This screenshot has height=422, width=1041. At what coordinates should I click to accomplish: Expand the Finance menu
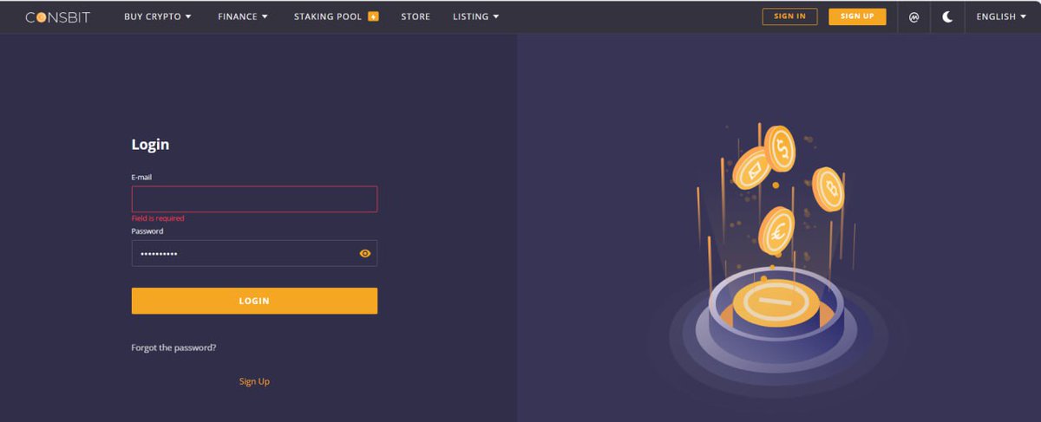tap(243, 16)
